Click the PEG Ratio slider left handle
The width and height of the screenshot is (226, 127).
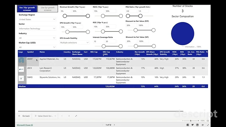click(x=128, y=16)
